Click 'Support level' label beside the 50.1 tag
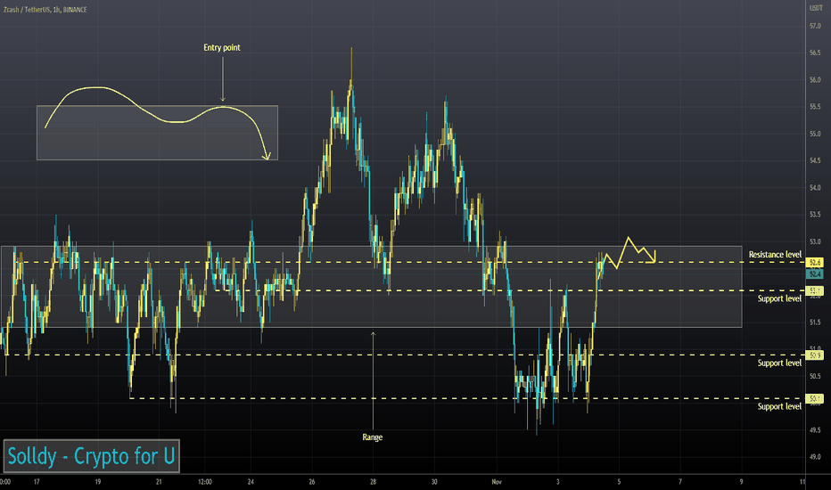Screen dimensions: 831x490 (779, 406)
